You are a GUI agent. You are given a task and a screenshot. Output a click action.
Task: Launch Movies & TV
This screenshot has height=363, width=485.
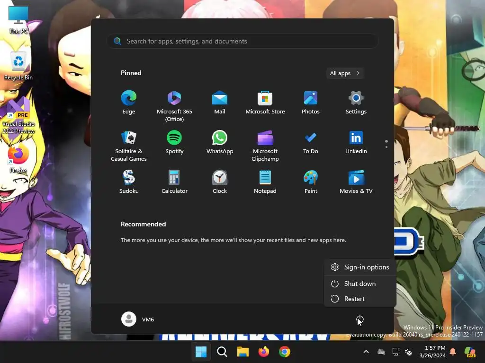click(356, 182)
